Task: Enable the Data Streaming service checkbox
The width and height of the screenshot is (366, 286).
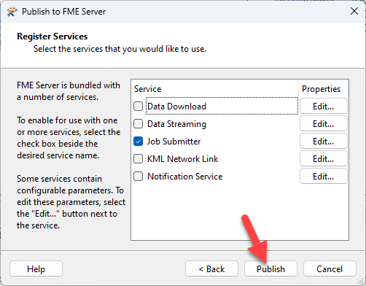Action: (138, 123)
